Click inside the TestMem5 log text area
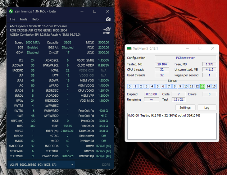This screenshot has width=227, height=175. (172, 127)
